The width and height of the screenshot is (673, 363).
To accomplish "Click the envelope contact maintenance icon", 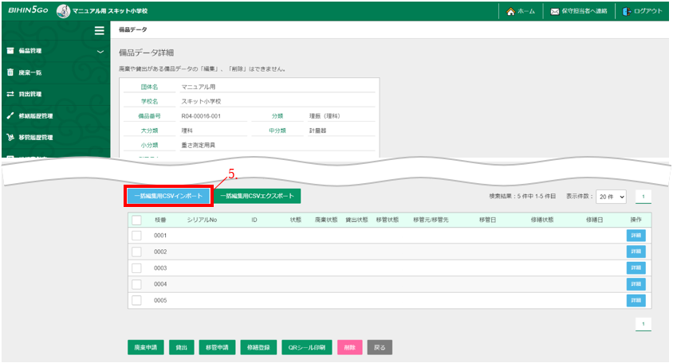I will point(554,12).
